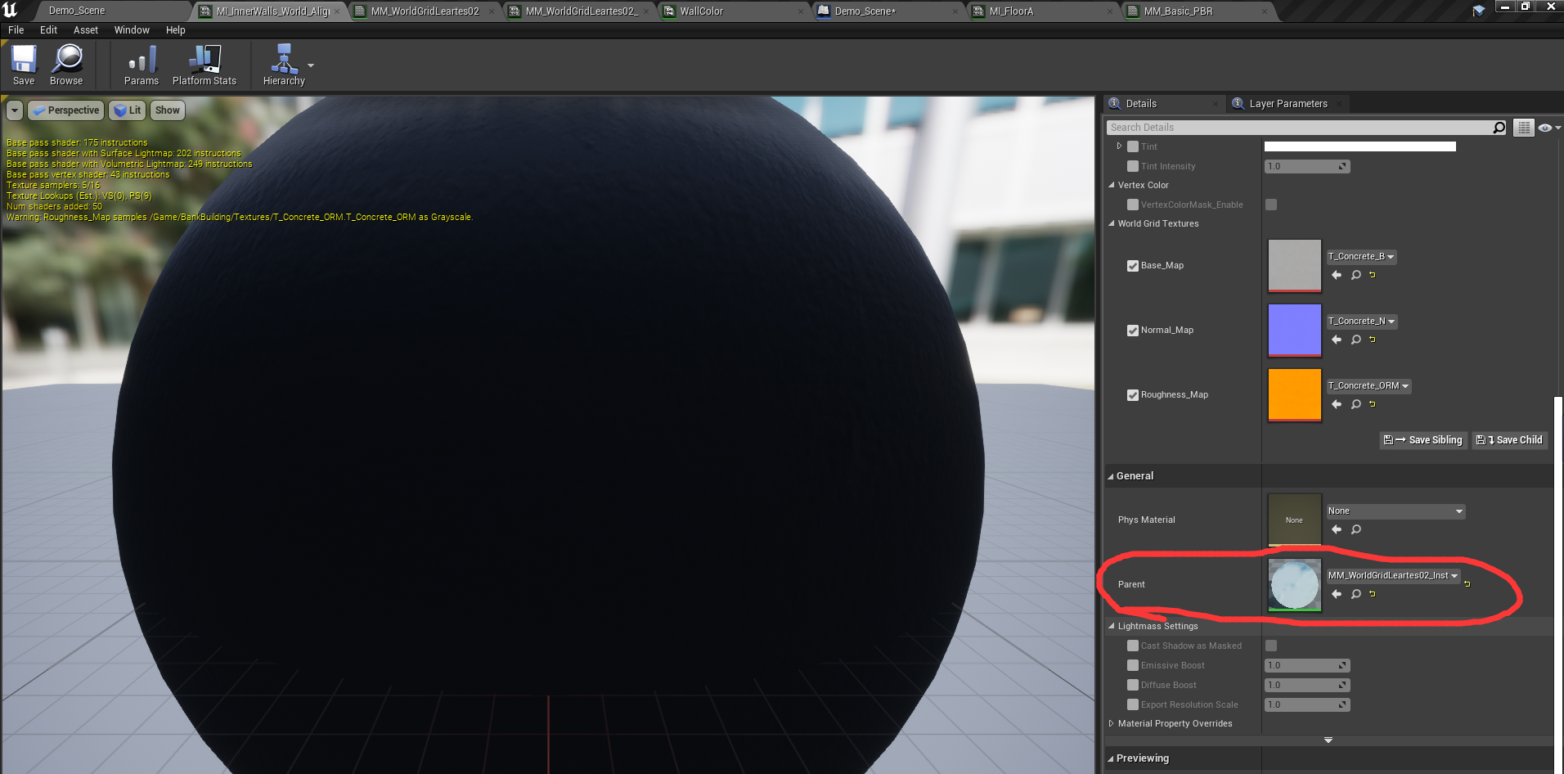Change viewport Perspective view mode
Image resolution: width=1564 pixels, height=774 pixels.
(65, 110)
